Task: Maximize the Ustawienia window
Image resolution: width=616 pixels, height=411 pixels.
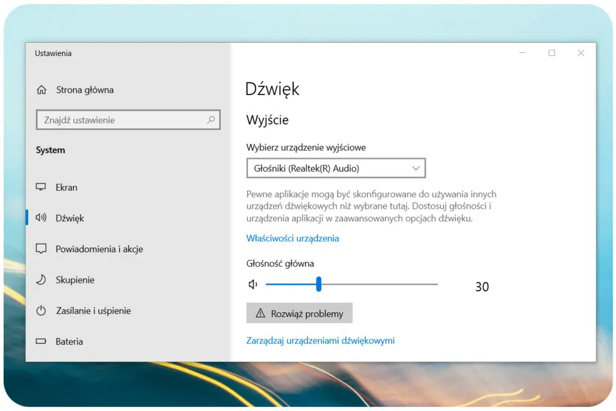Action: (x=552, y=54)
